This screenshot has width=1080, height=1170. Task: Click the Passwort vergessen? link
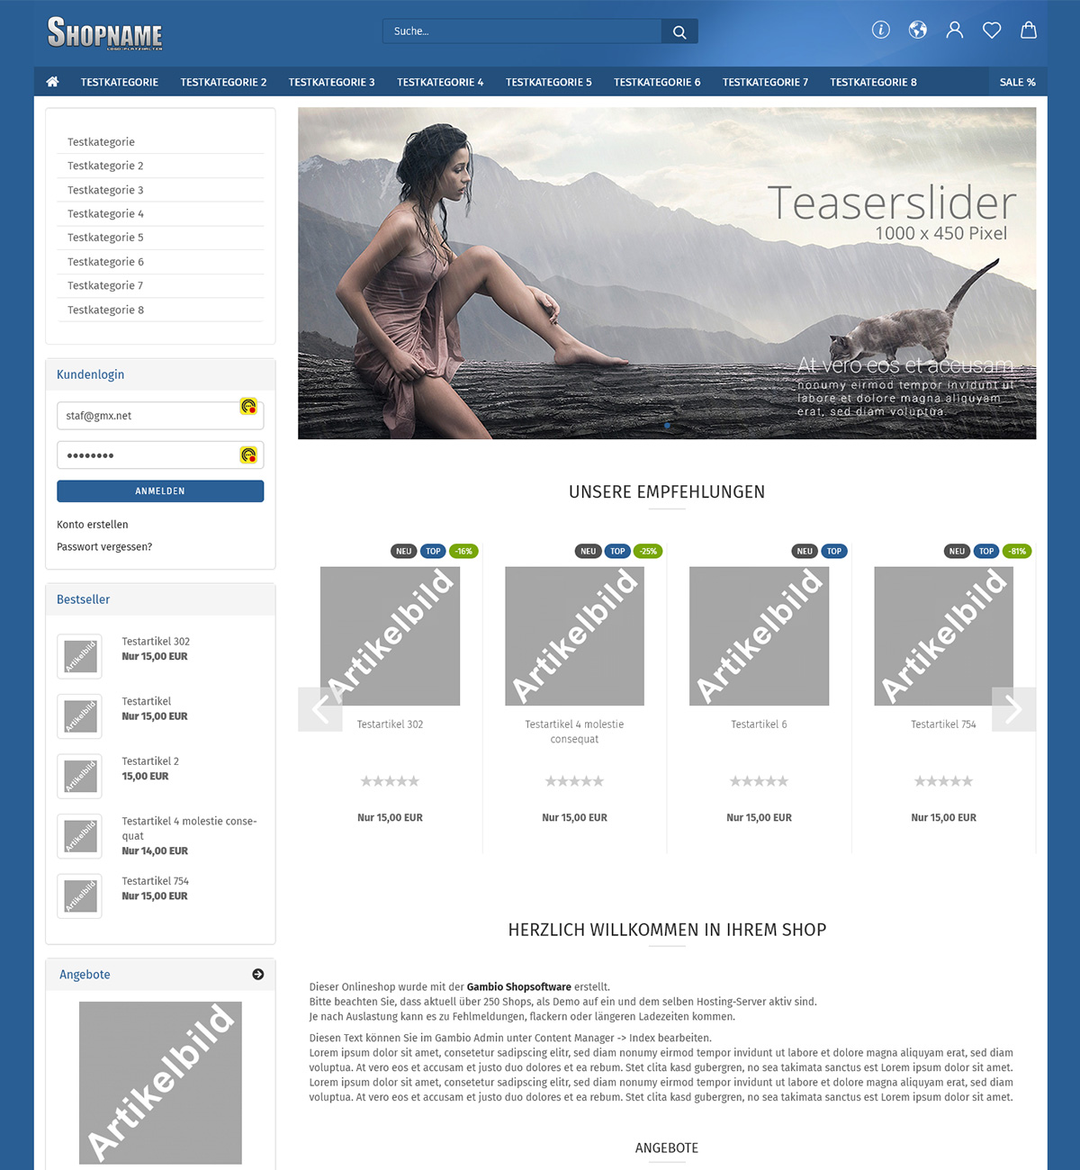tap(104, 547)
